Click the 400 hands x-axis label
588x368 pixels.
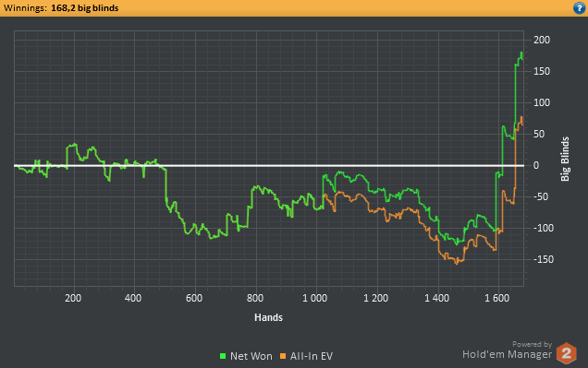[x=133, y=298]
